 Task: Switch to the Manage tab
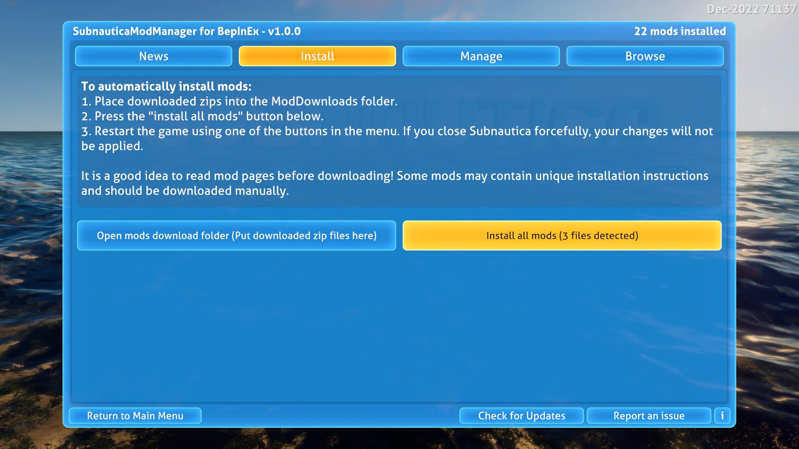pos(481,56)
